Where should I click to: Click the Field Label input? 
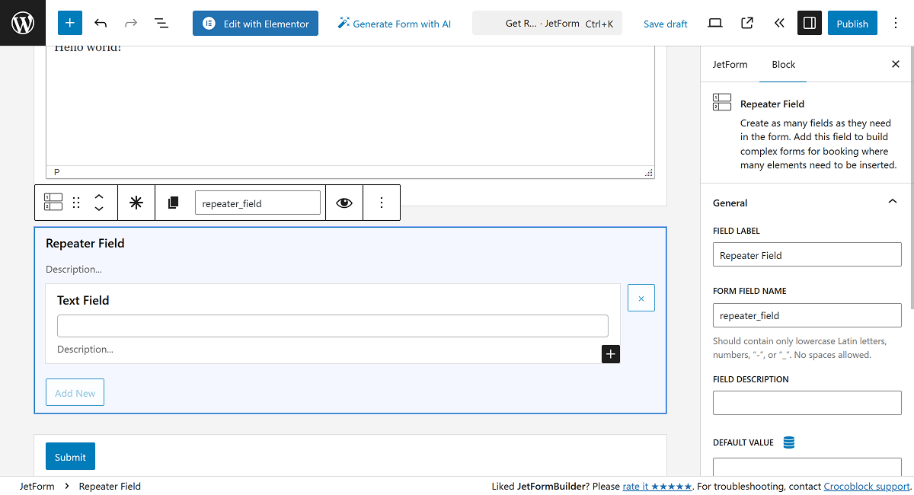807,255
